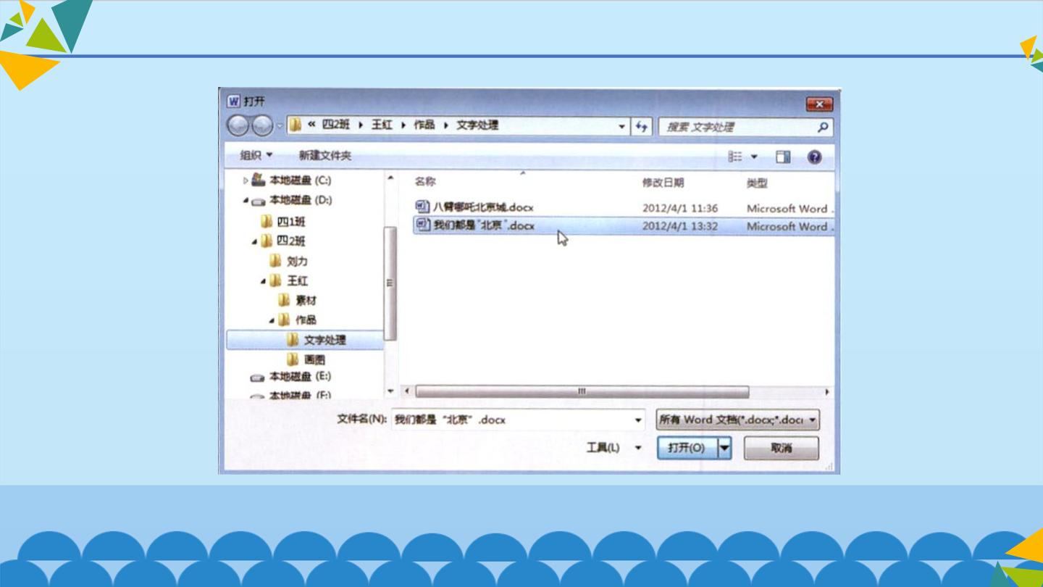Screen dimensions: 1043x587
Task: Click the change view icon
Action: click(x=735, y=157)
